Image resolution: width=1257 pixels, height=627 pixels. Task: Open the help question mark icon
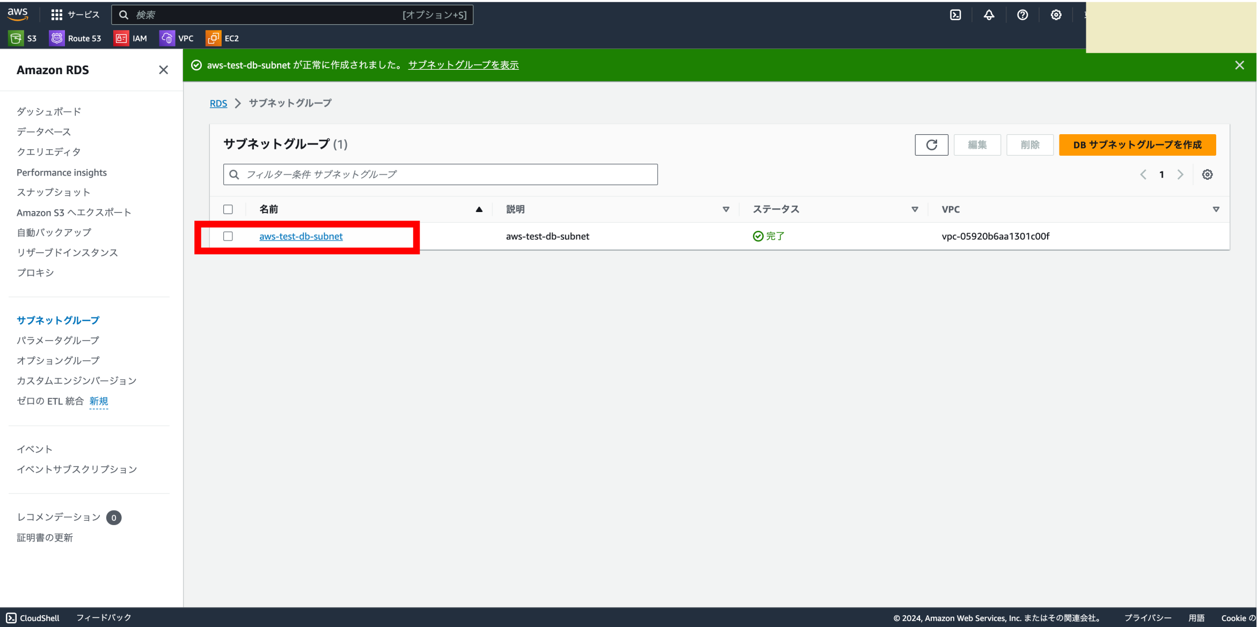pos(1022,15)
